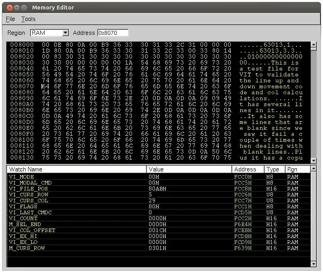
Task: Click the Watch Name column header
Action: click(77, 169)
